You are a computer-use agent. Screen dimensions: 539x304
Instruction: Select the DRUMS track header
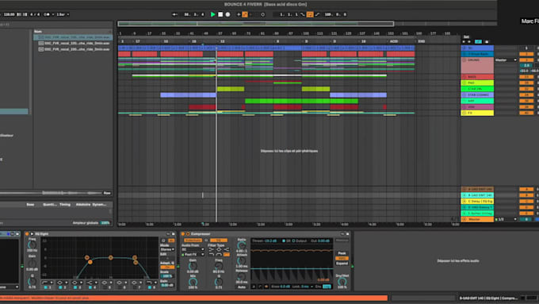[x=477, y=65]
